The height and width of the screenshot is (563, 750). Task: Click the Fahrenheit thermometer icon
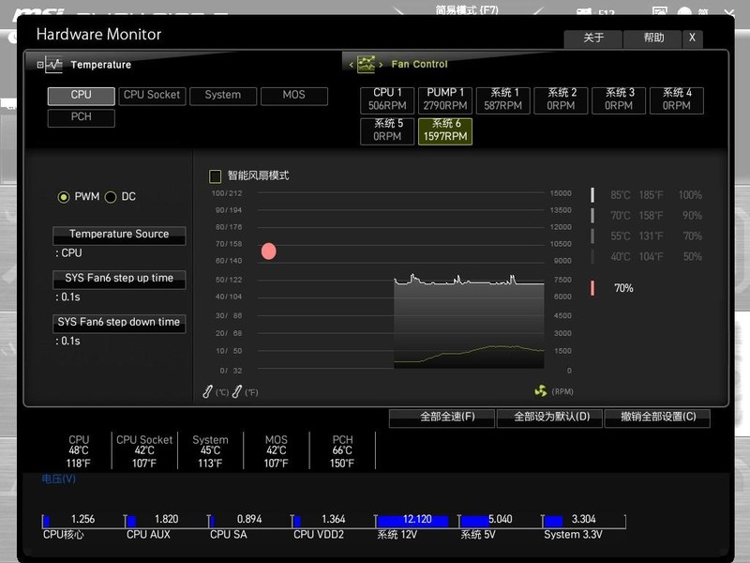tap(237, 391)
